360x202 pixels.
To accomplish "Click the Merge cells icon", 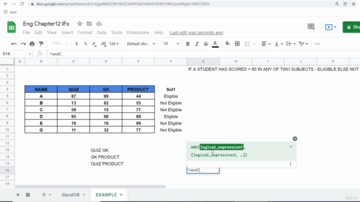I will click(x=247, y=44).
